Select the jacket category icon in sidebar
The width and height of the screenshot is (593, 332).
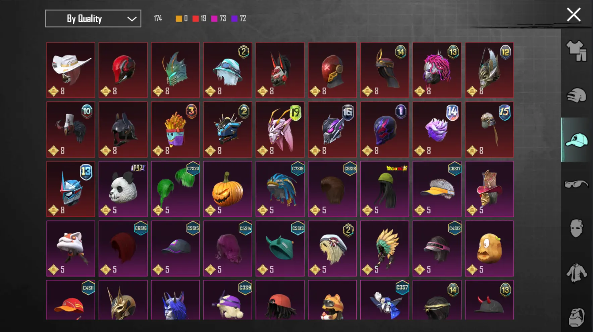click(577, 273)
